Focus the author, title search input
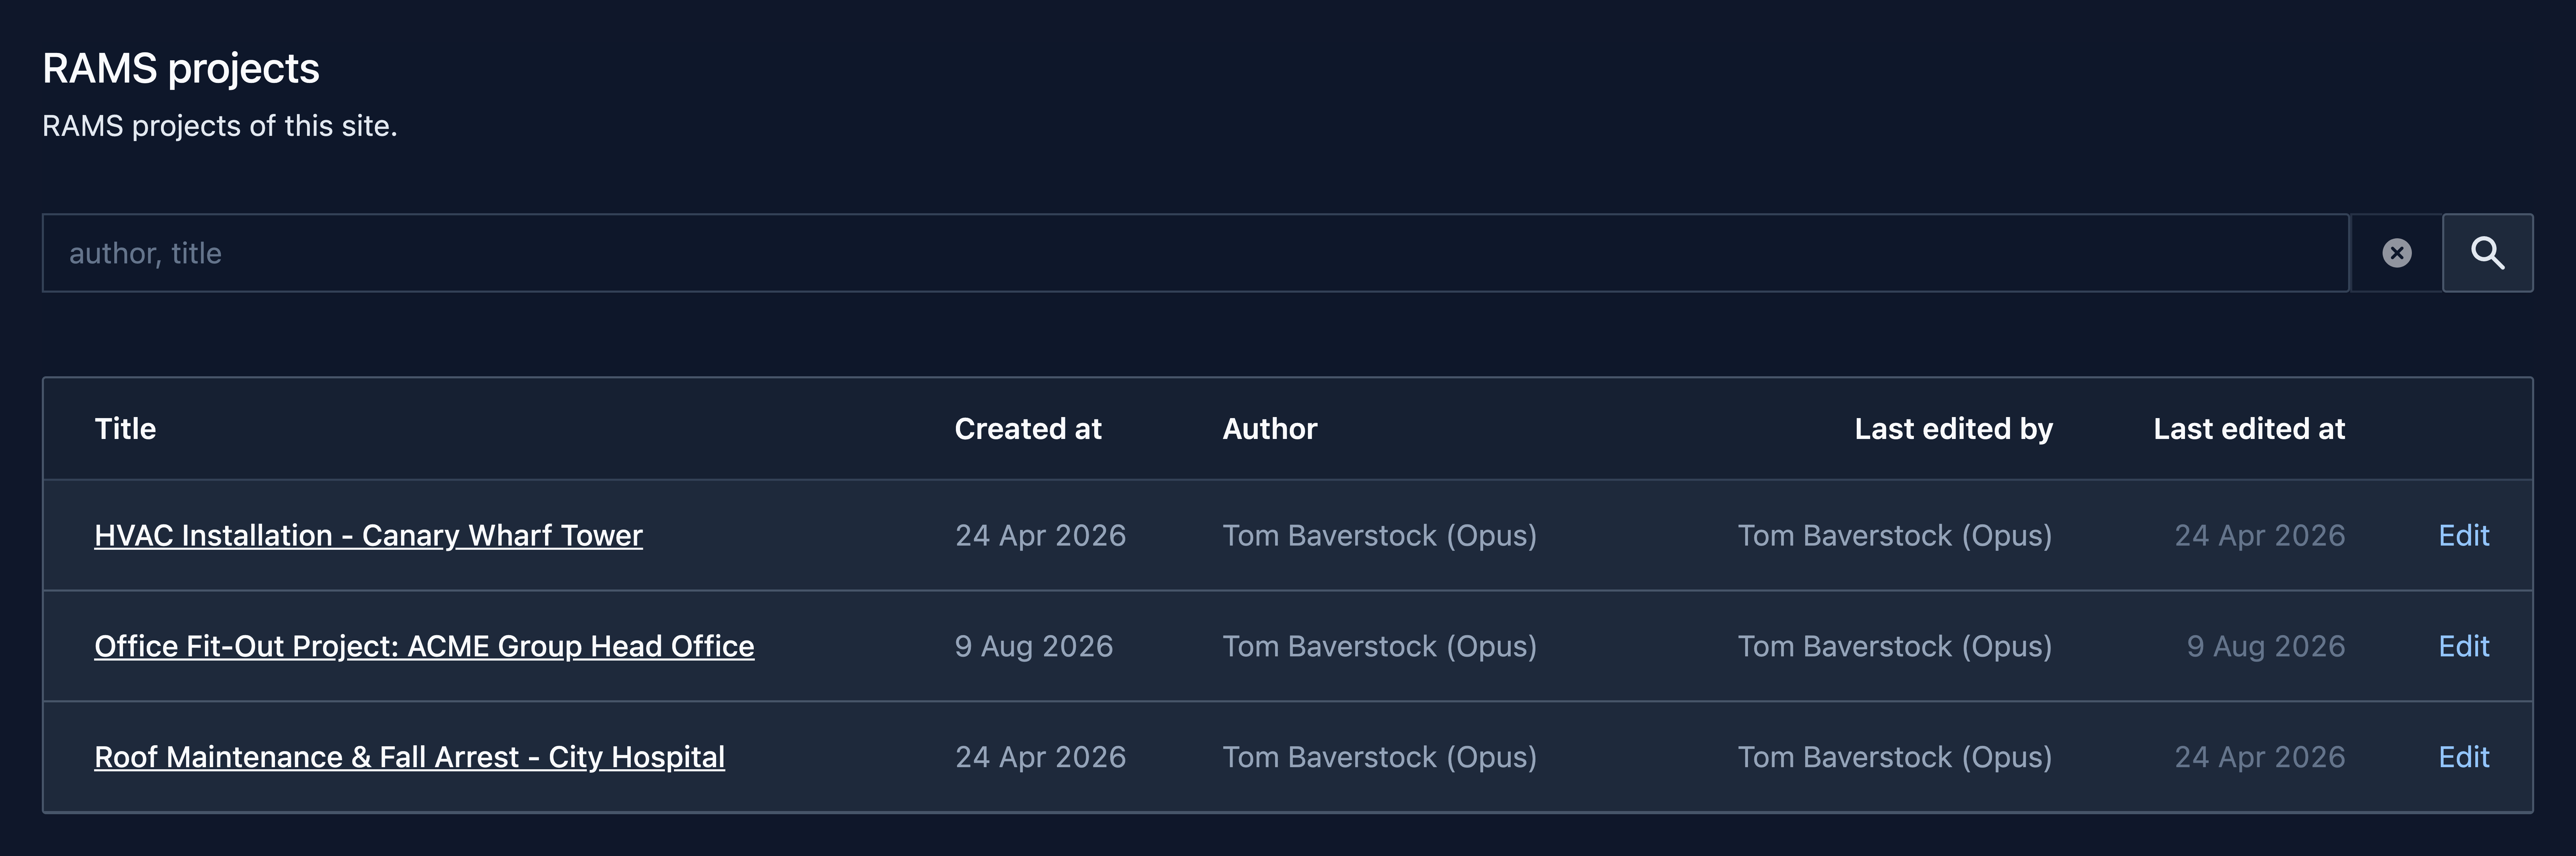The height and width of the screenshot is (856, 2576). 1195,253
